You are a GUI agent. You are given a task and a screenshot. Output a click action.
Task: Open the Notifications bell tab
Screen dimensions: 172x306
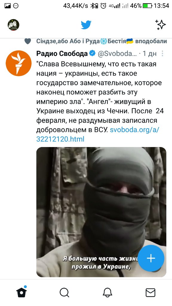tap(107, 293)
